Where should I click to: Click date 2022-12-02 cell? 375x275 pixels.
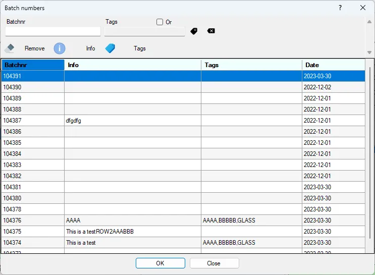point(334,87)
